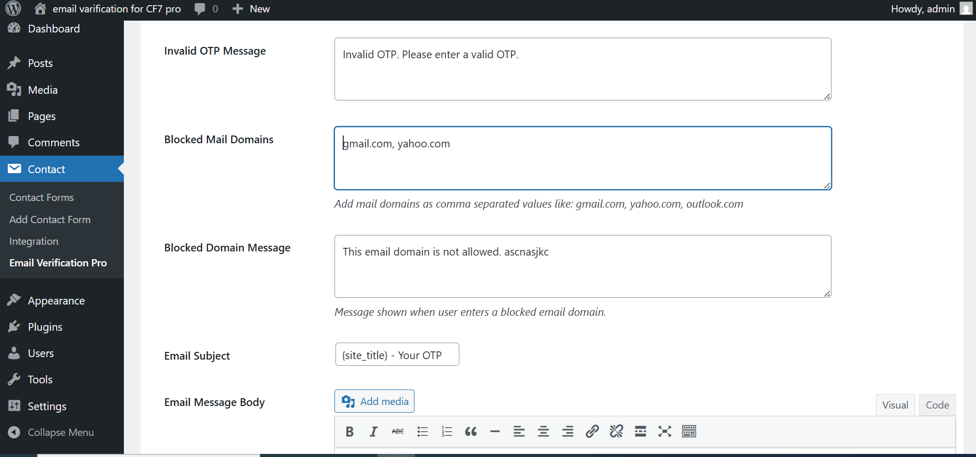
Task: Click the Dashboard gauge icon
Action: (x=14, y=28)
